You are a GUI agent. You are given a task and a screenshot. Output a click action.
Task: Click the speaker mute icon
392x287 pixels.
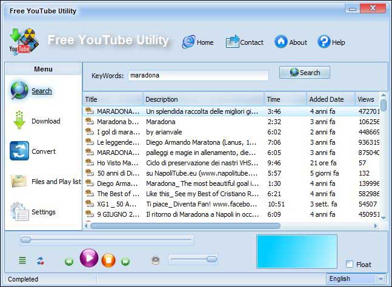click(156, 260)
